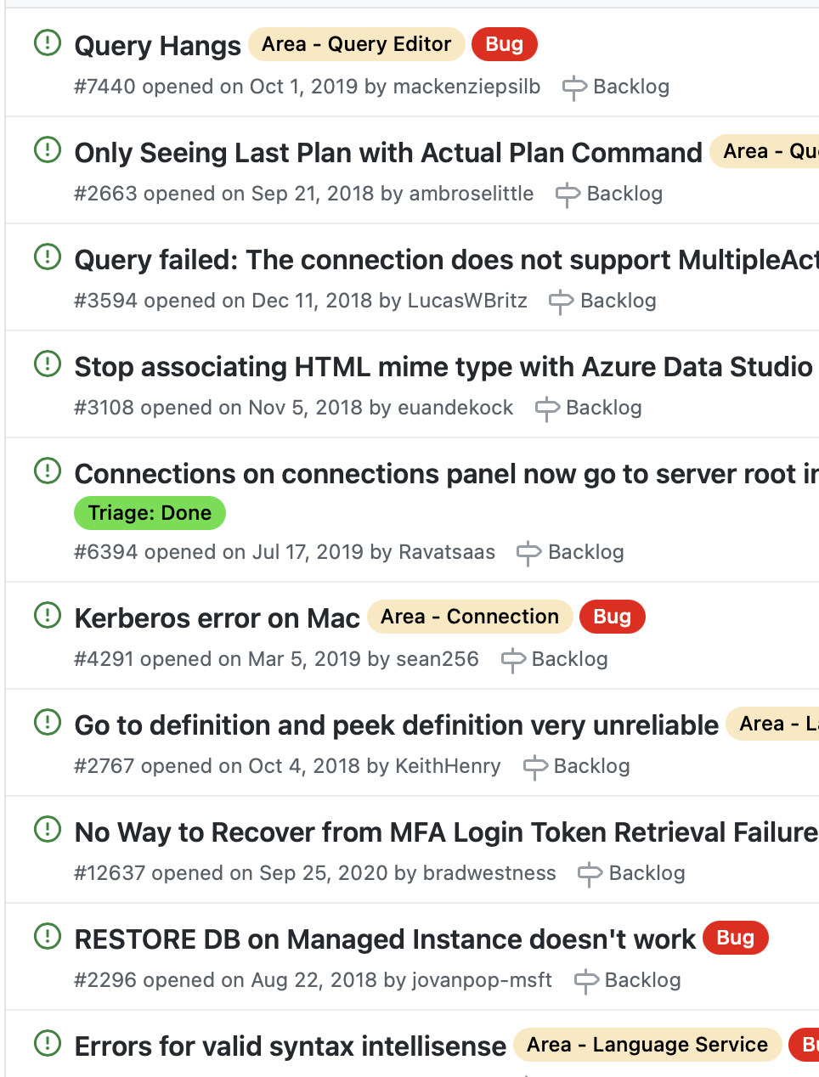Click open issue icon beside RESTORE DB issue
The width and height of the screenshot is (819, 1077).
[48, 936]
